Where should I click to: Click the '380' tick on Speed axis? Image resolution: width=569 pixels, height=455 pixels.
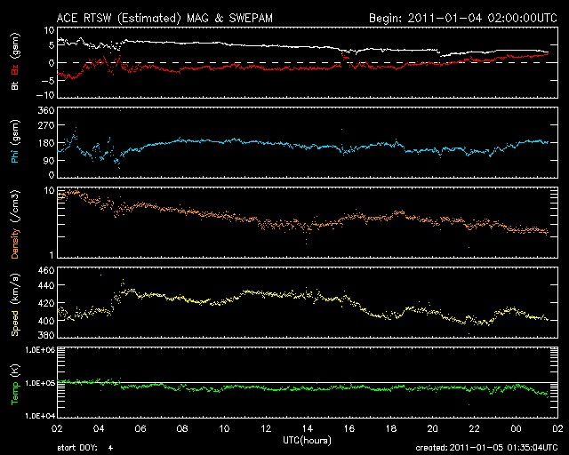(x=46, y=335)
